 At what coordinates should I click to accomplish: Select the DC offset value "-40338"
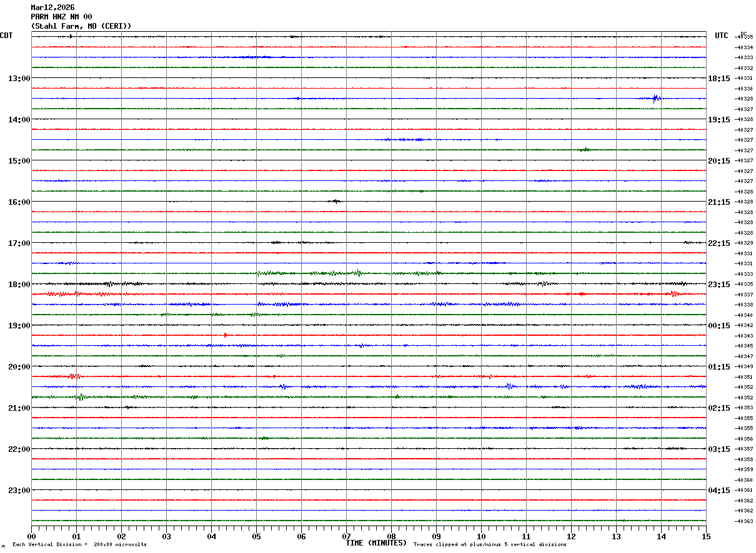point(744,305)
